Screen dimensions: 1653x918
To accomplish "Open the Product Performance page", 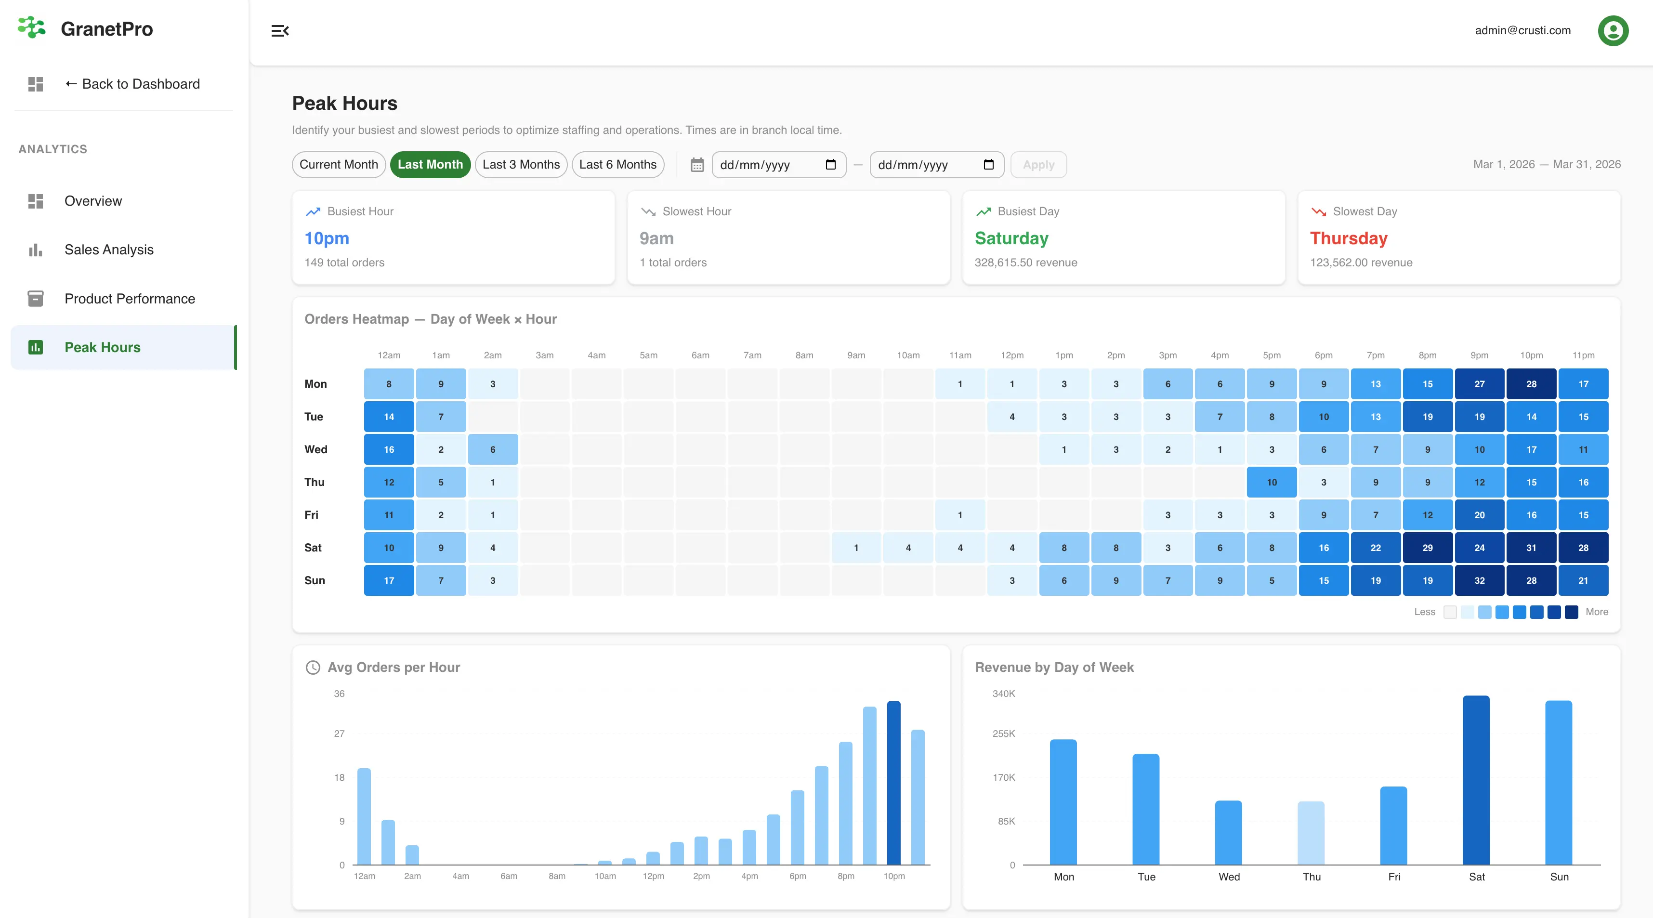I will pos(130,298).
